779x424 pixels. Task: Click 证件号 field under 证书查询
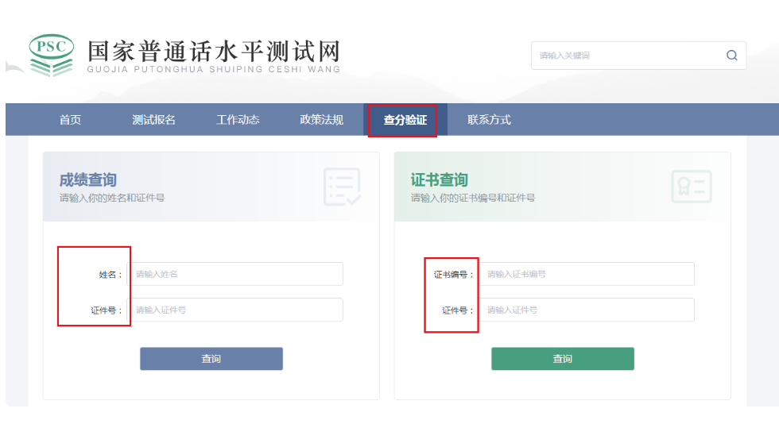pyautogui.click(x=587, y=310)
